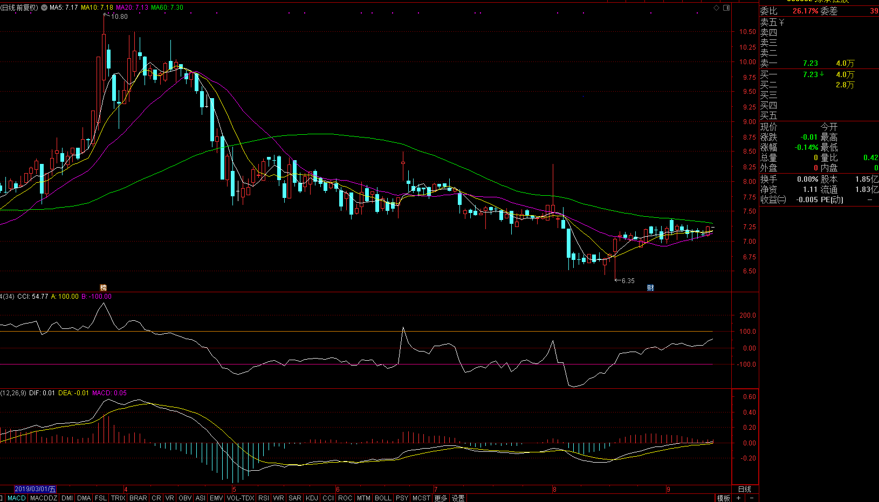Switch to the MACD indicator tab
The width and height of the screenshot is (879, 502).
pyautogui.click(x=17, y=498)
